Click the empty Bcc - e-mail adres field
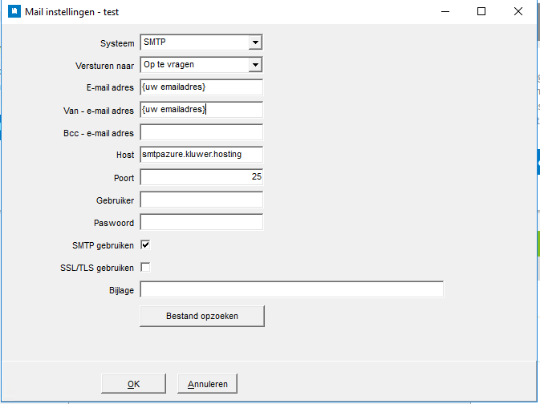540x404 pixels. pyautogui.click(x=201, y=132)
